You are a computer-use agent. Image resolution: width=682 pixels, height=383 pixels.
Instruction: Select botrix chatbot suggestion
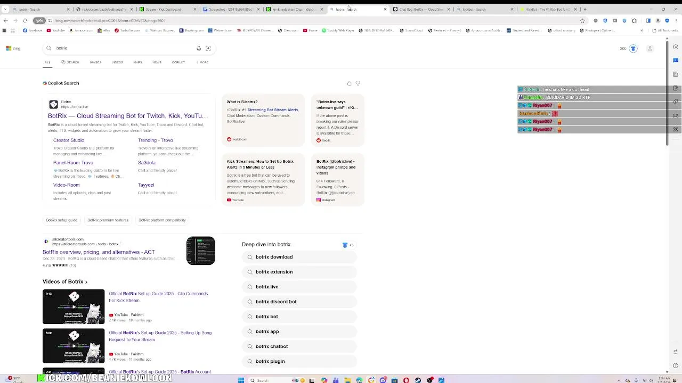(x=299, y=346)
